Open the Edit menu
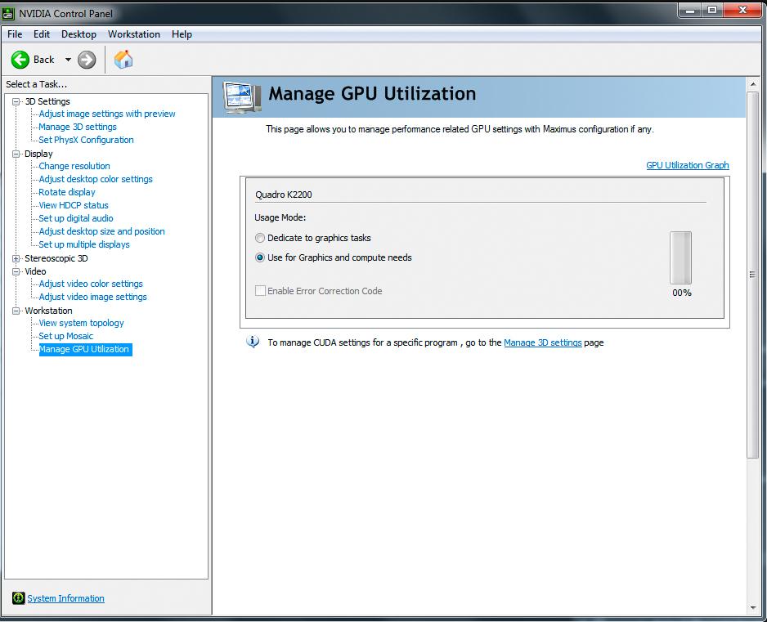 point(42,34)
